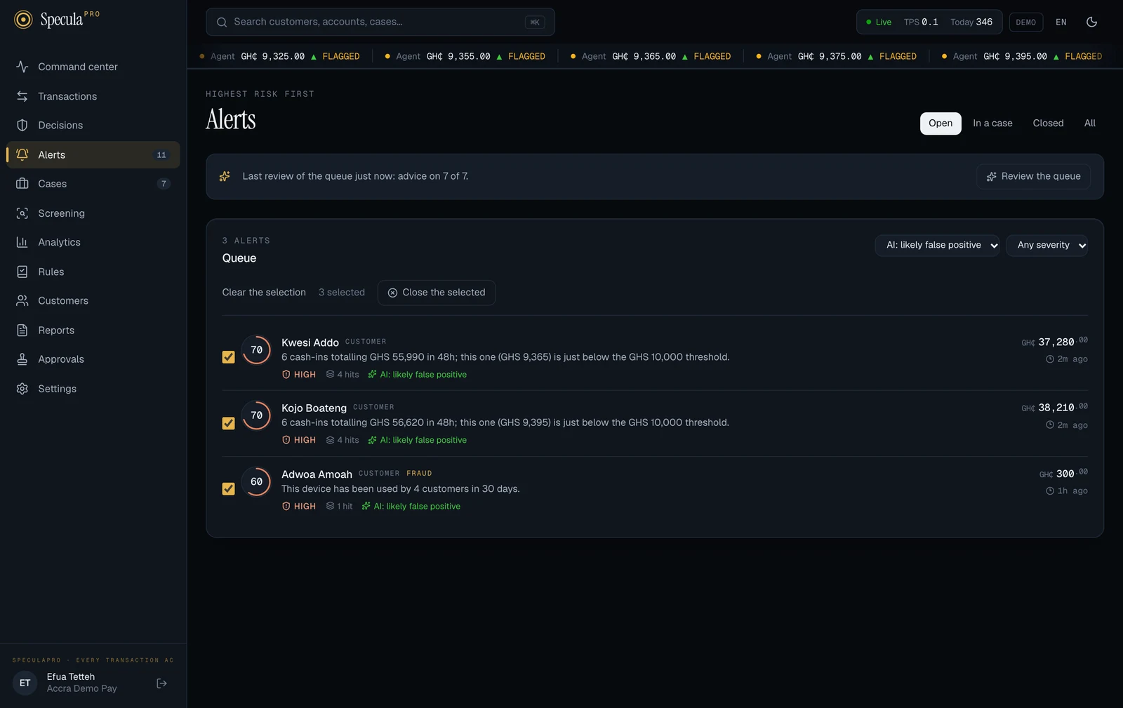Click the sparkle icon in review banner
1123x708 pixels.
click(225, 176)
